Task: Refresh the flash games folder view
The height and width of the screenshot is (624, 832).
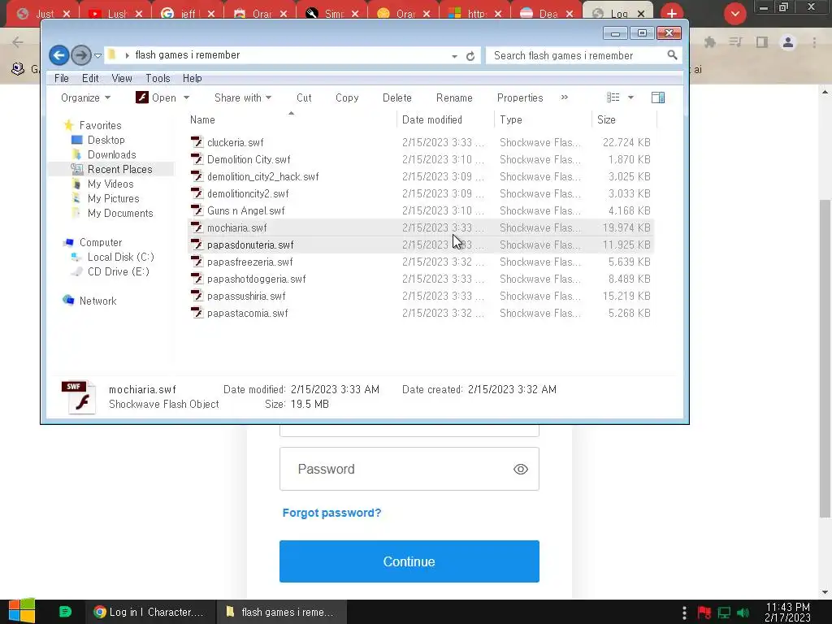Action: coord(470,56)
